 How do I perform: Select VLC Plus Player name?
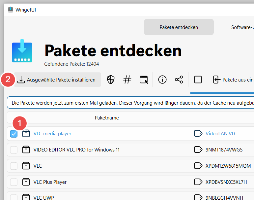click(x=50, y=182)
